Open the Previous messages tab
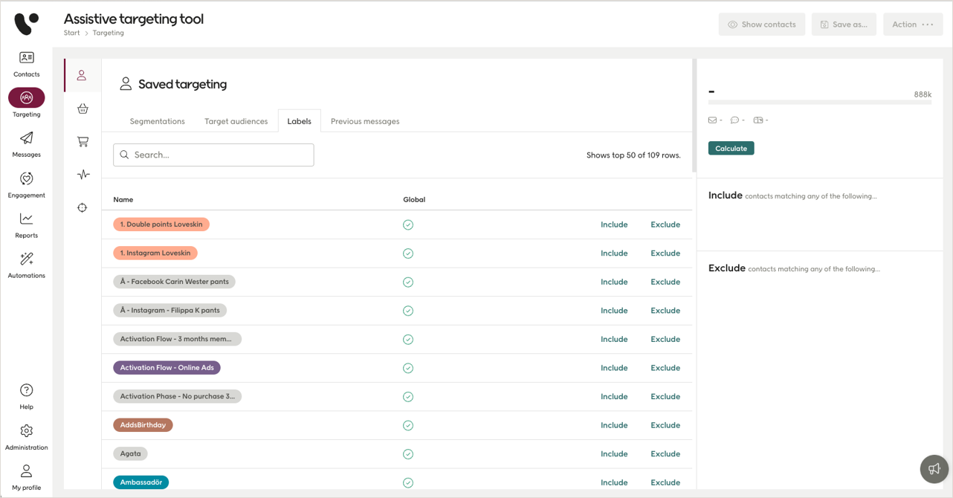This screenshot has height=498, width=953. click(x=365, y=120)
